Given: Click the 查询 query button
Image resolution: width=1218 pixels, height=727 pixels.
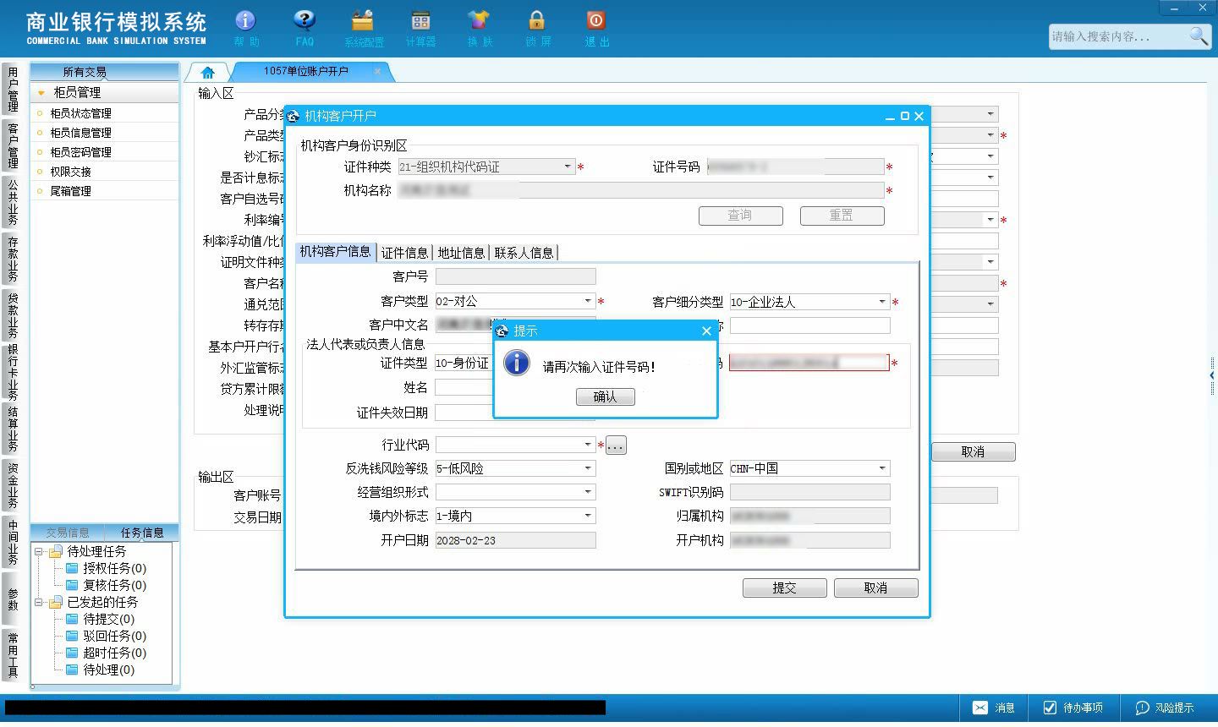Looking at the screenshot, I should (x=741, y=216).
